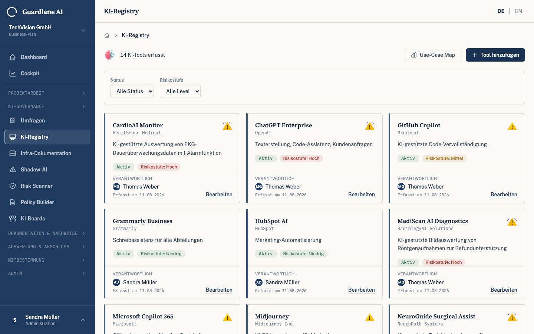Expand the KI-GOVERNANCE sidebar section

click(x=47, y=107)
